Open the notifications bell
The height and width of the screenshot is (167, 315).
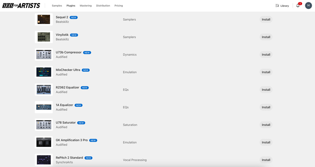pos(298,6)
